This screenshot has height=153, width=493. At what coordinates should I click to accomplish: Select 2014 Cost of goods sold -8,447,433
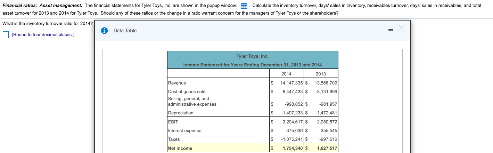point(293,92)
